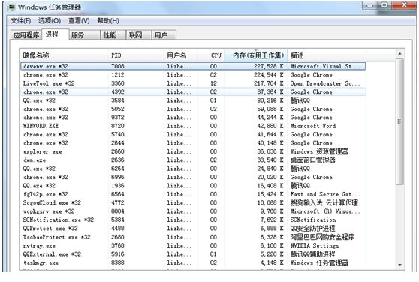Select chrome.exe with PID 5052

coord(193,109)
